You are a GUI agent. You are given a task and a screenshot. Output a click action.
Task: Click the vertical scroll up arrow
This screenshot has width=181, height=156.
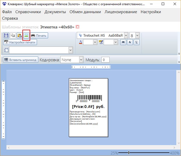(179, 72)
